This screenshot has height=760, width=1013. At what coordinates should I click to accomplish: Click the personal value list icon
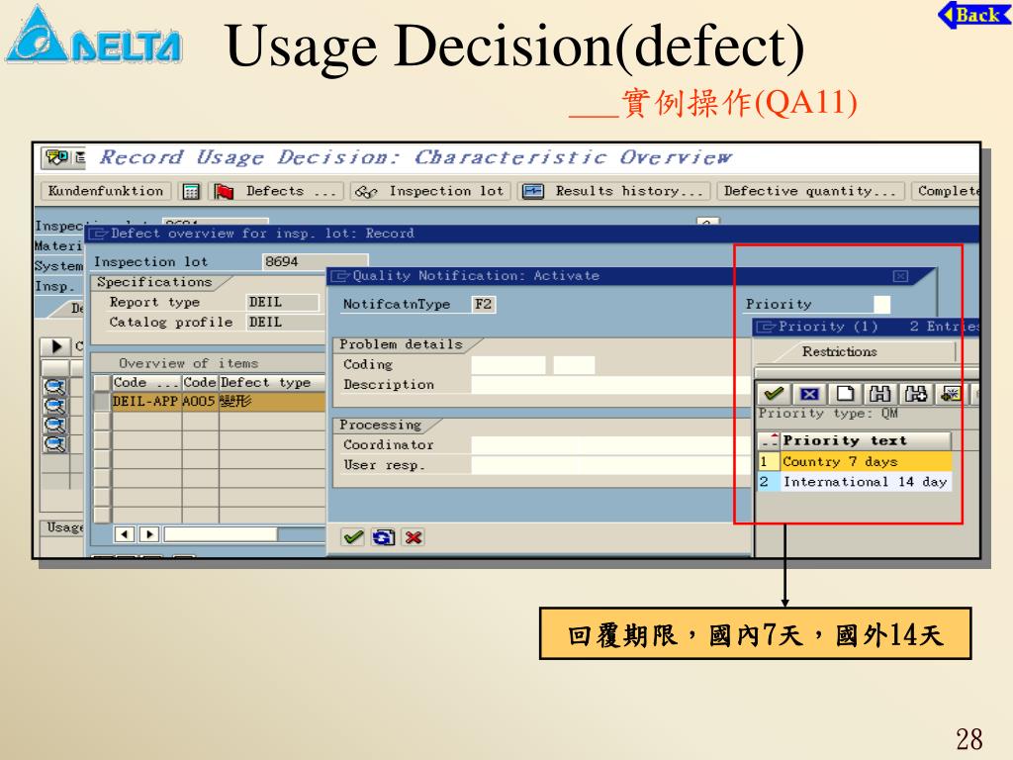point(951,394)
